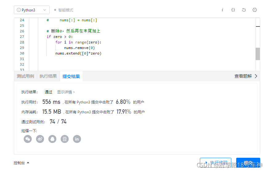Viewport: 267px width, 171px height.
Task: Click line number 27 in gutter
Action: [22, 37]
